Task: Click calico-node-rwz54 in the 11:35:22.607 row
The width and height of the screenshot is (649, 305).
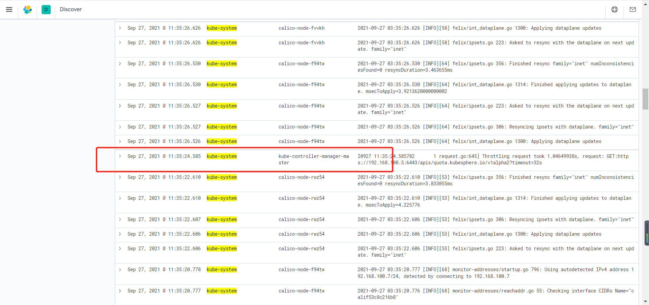Action: [x=302, y=219]
